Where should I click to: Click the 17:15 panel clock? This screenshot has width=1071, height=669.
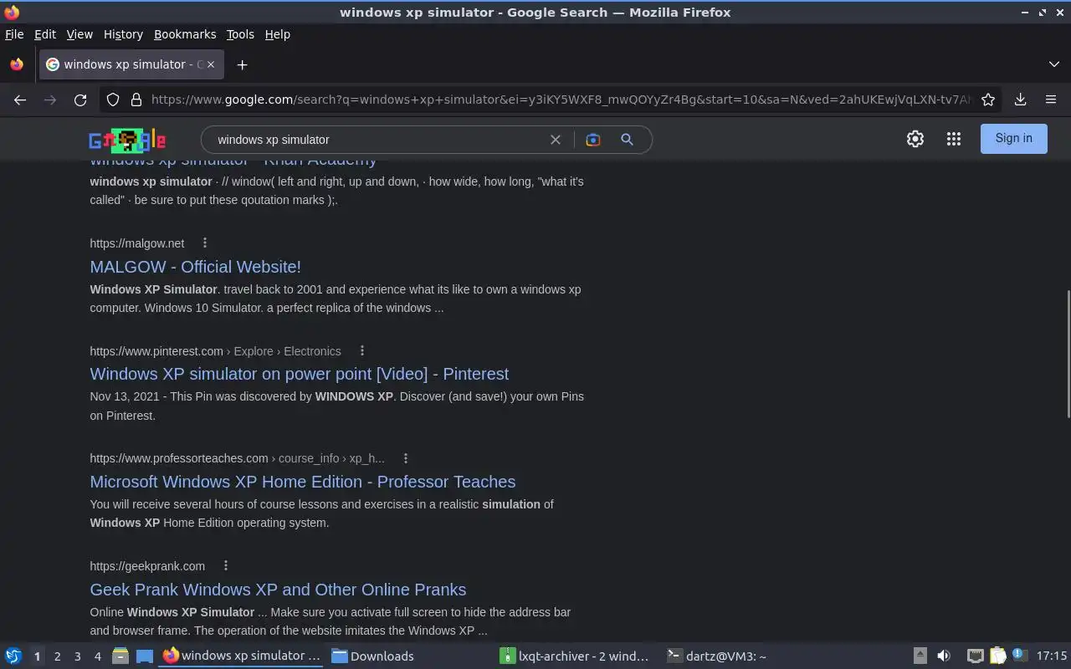tap(1052, 656)
